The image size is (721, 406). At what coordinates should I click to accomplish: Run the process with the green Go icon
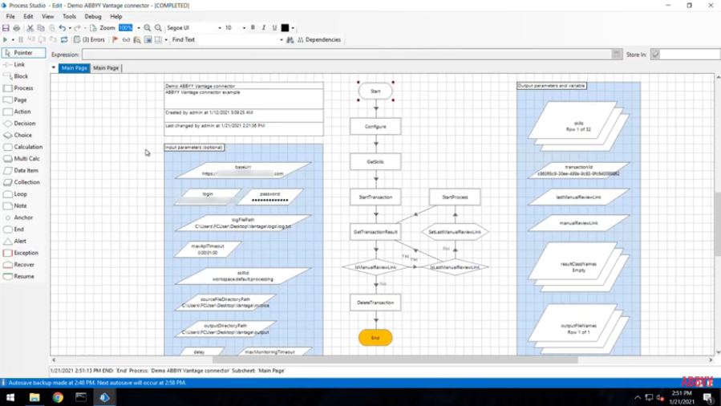point(6,40)
